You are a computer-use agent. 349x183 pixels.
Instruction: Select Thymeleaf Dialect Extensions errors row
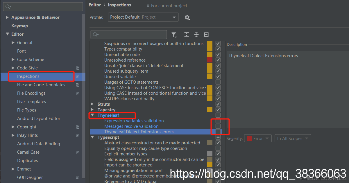tap(156, 132)
